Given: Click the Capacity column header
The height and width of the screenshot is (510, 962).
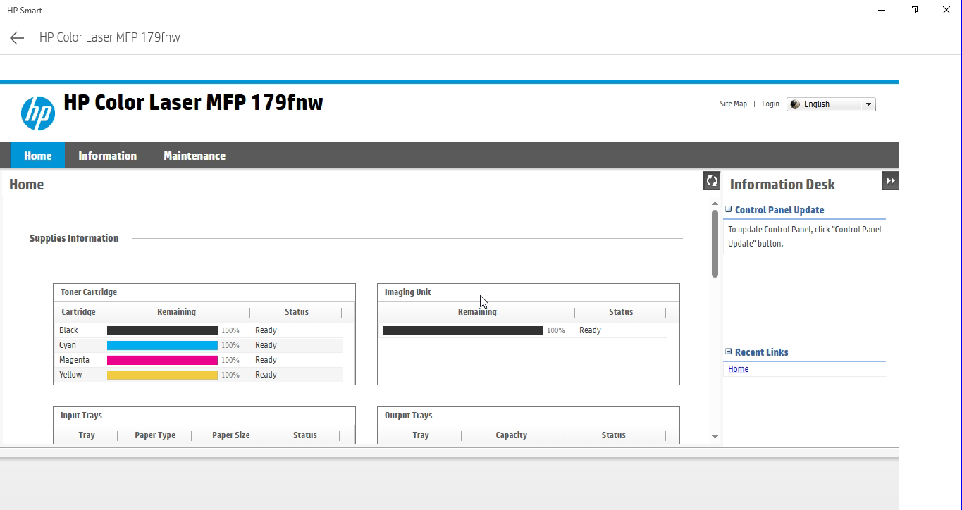Looking at the screenshot, I should click(511, 435).
